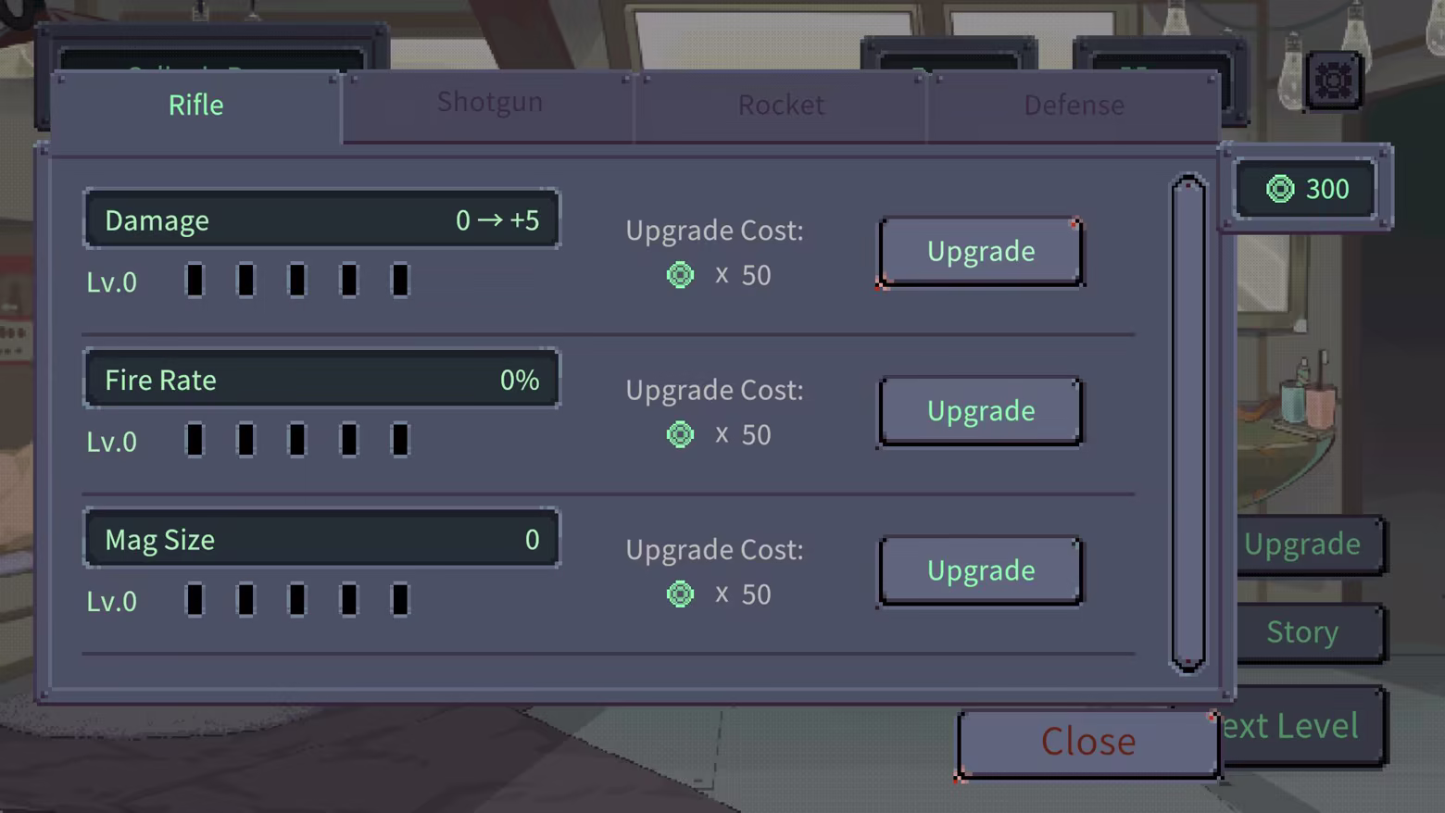Open the Rocket tab
This screenshot has width=1445, height=813.
pos(781,105)
